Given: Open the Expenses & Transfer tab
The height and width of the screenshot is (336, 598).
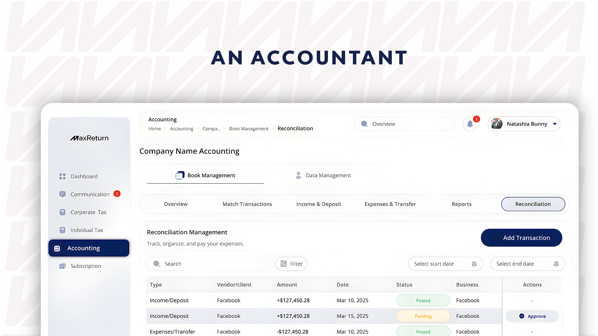Looking at the screenshot, I should coord(390,204).
